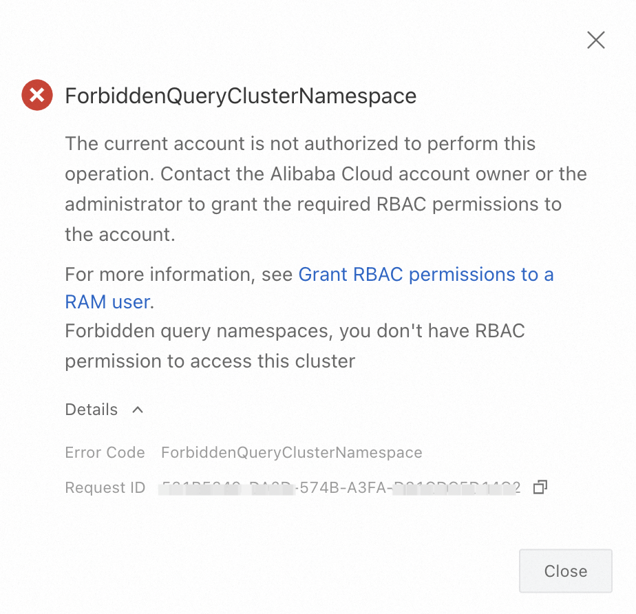
Task: Click the red error circle icon
Action: [37, 95]
